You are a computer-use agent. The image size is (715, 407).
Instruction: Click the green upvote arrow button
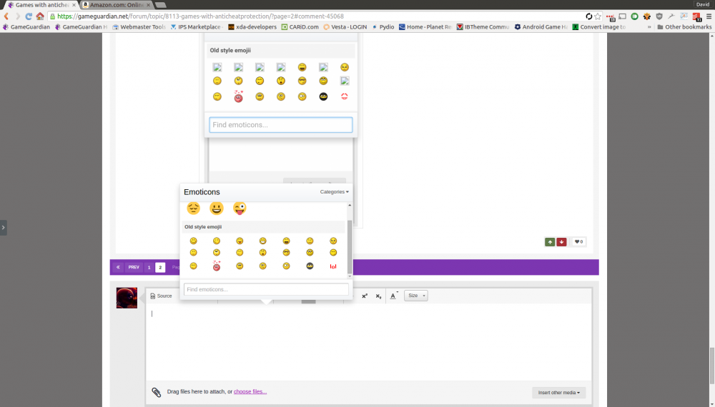click(x=550, y=242)
